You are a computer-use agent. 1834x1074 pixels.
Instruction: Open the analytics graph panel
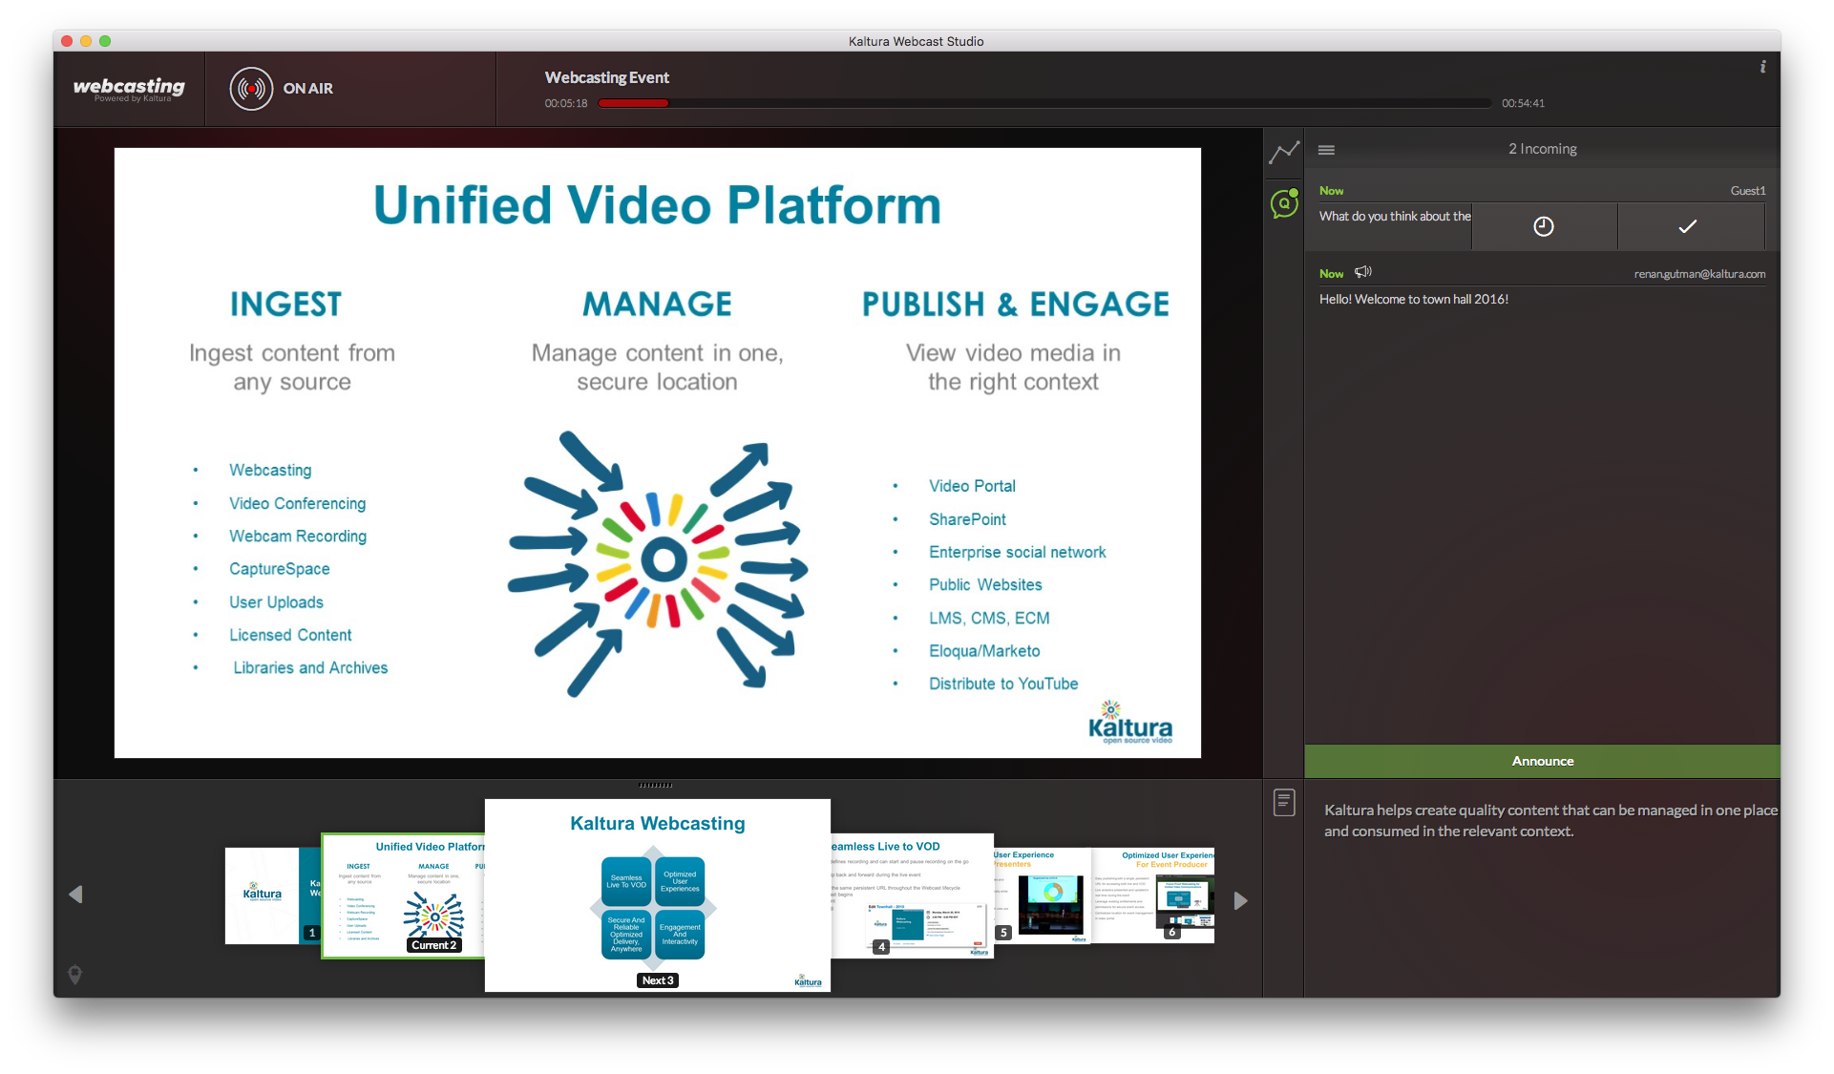coord(1284,152)
